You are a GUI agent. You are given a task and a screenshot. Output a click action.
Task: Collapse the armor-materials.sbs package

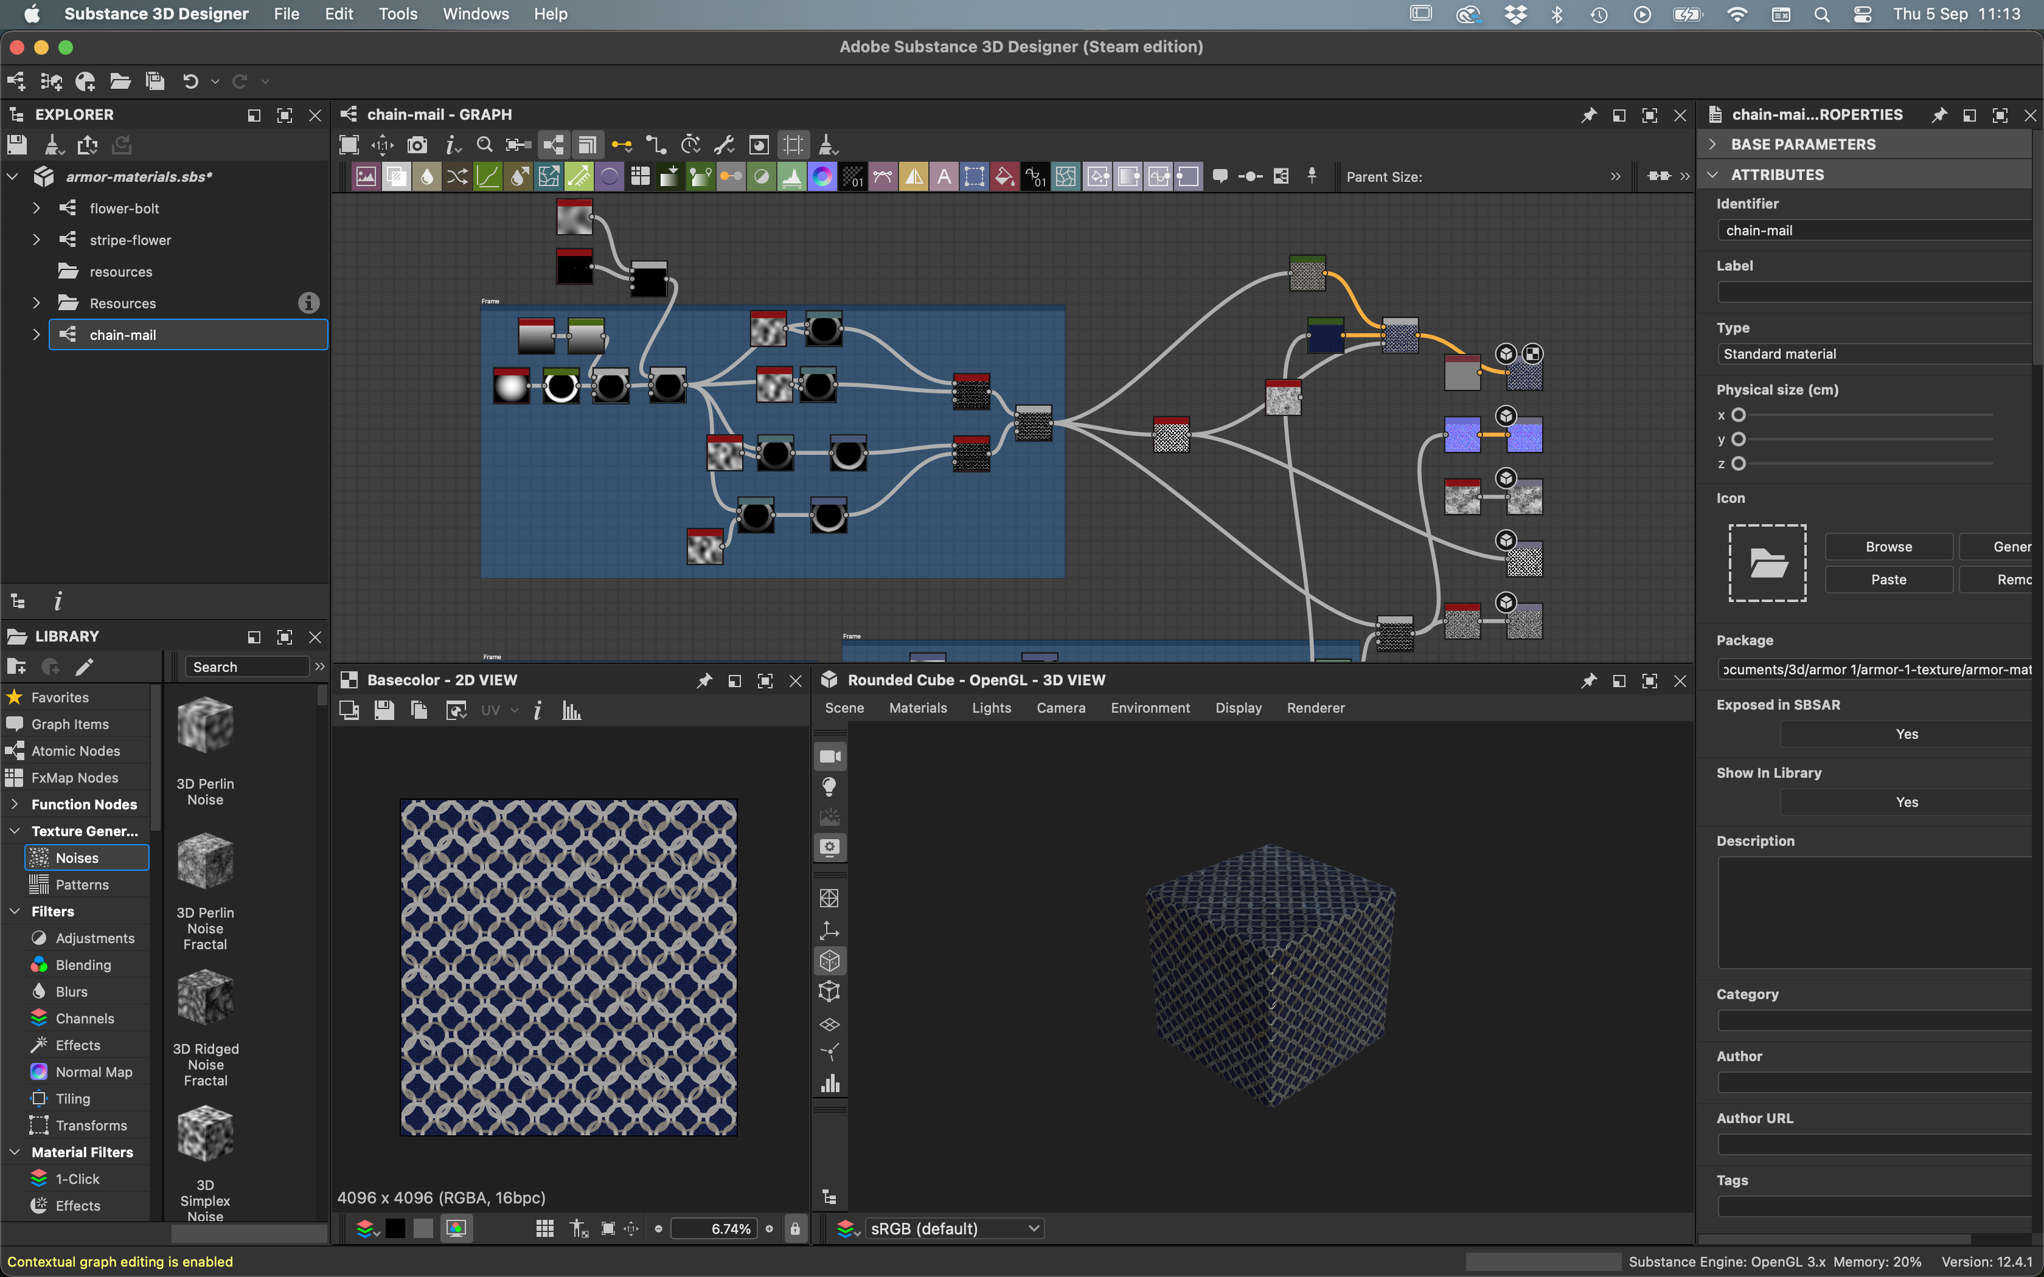(13, 176)
